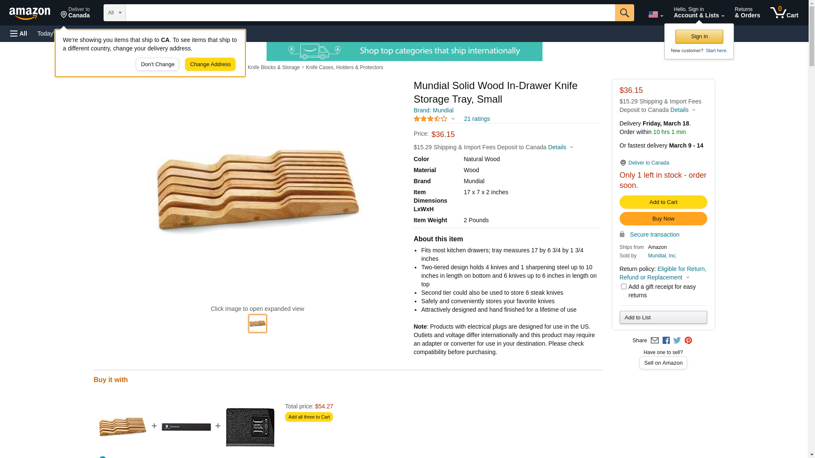Enable the gift receipt checkbox
815x458 pixels.
click(624, 287)
